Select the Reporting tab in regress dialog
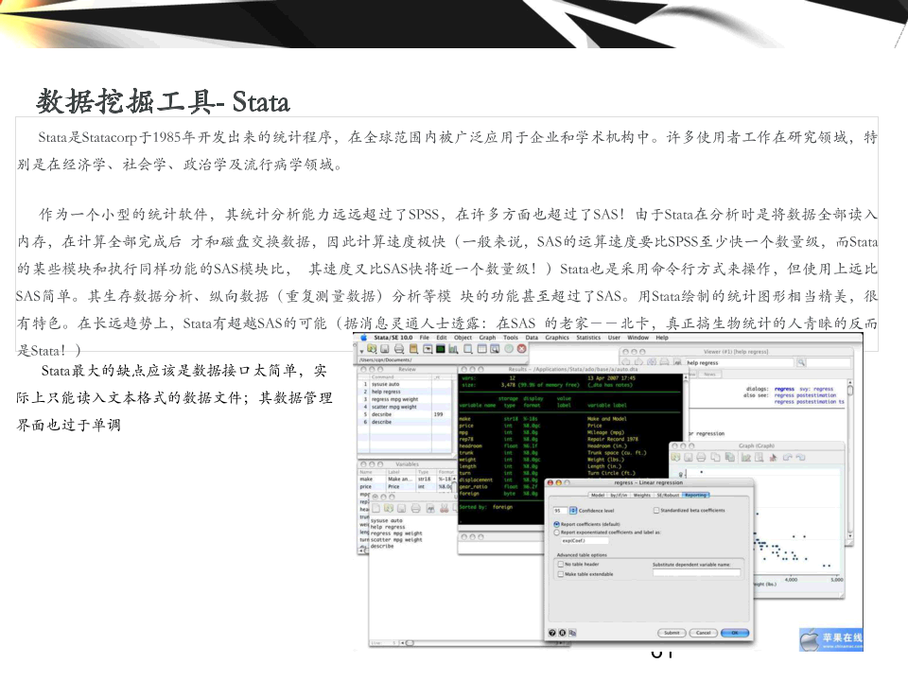908x681 pixels. tap(695, 495)
